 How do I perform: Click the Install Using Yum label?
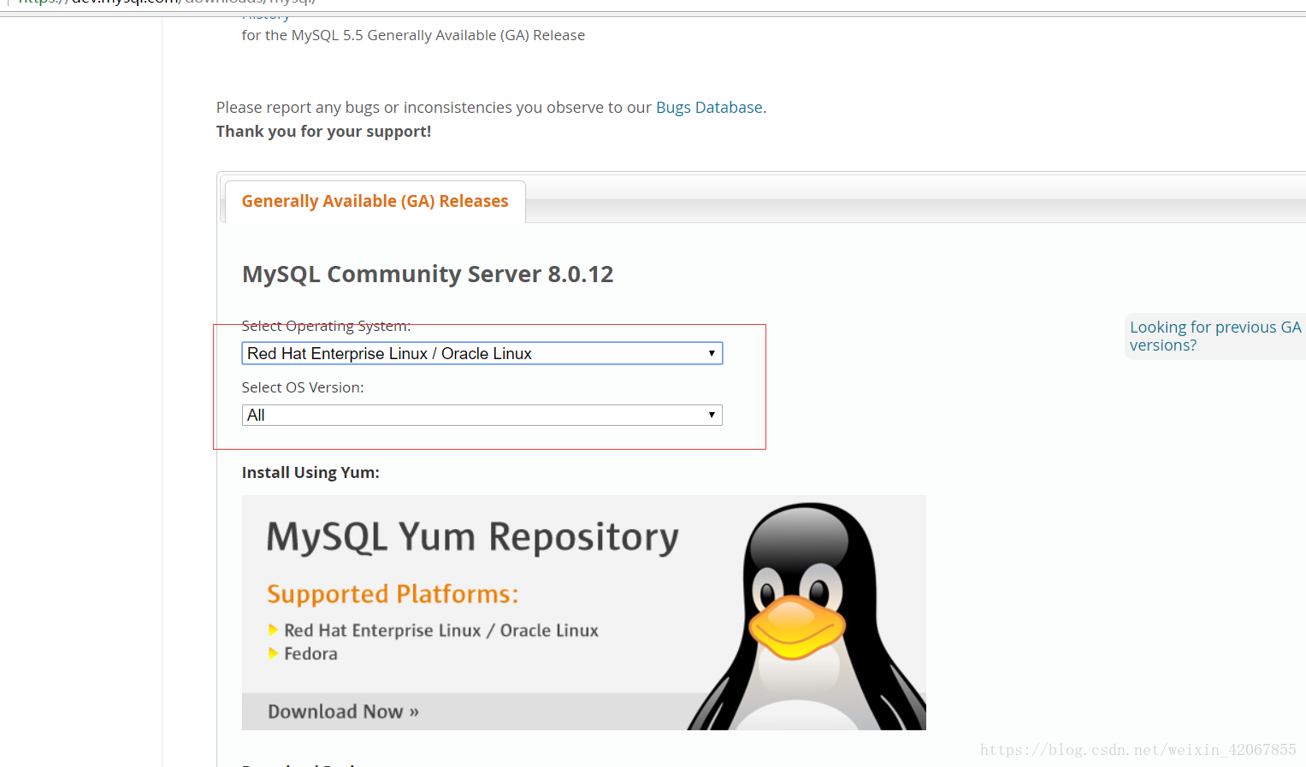pos(310,472)
